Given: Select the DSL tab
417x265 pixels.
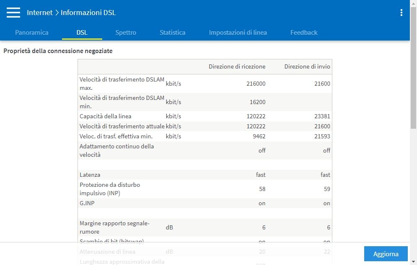Looking at the screenshot, I should pos(82,32).
